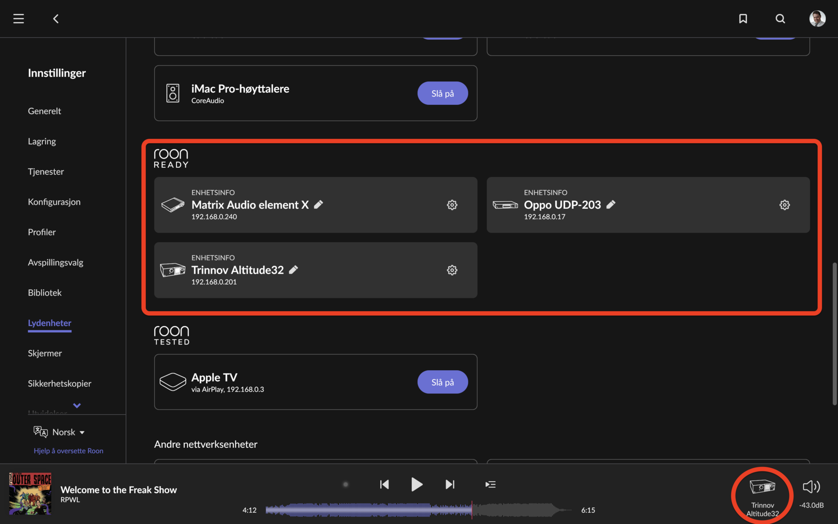Image resolution: width=838 pixels, height=524 pixels.
Task: Click the iMac Pro speaker icon
Action: point(173,93)
